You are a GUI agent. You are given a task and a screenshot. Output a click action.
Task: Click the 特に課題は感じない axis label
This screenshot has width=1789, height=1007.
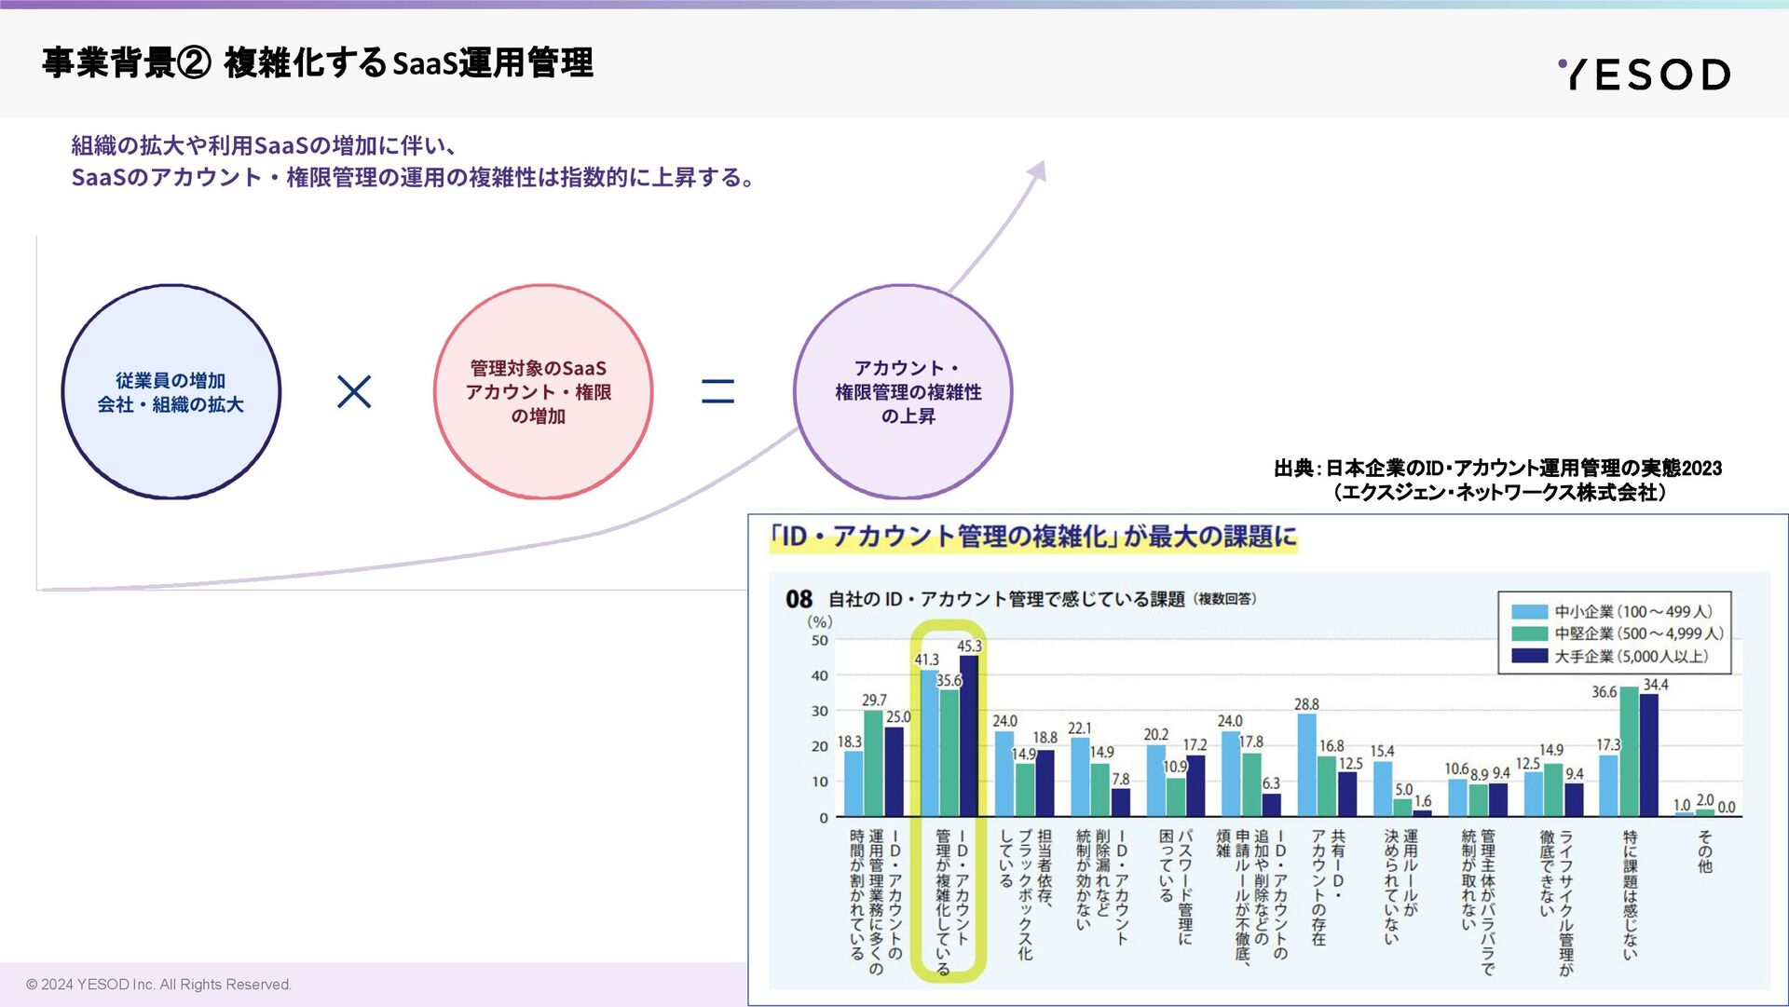tap(1630, 894)
